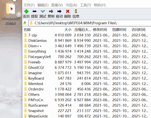The image size is (151, 118).
Task: Click WepeGuide size 140 897
Action: click(x=64, y=116)
